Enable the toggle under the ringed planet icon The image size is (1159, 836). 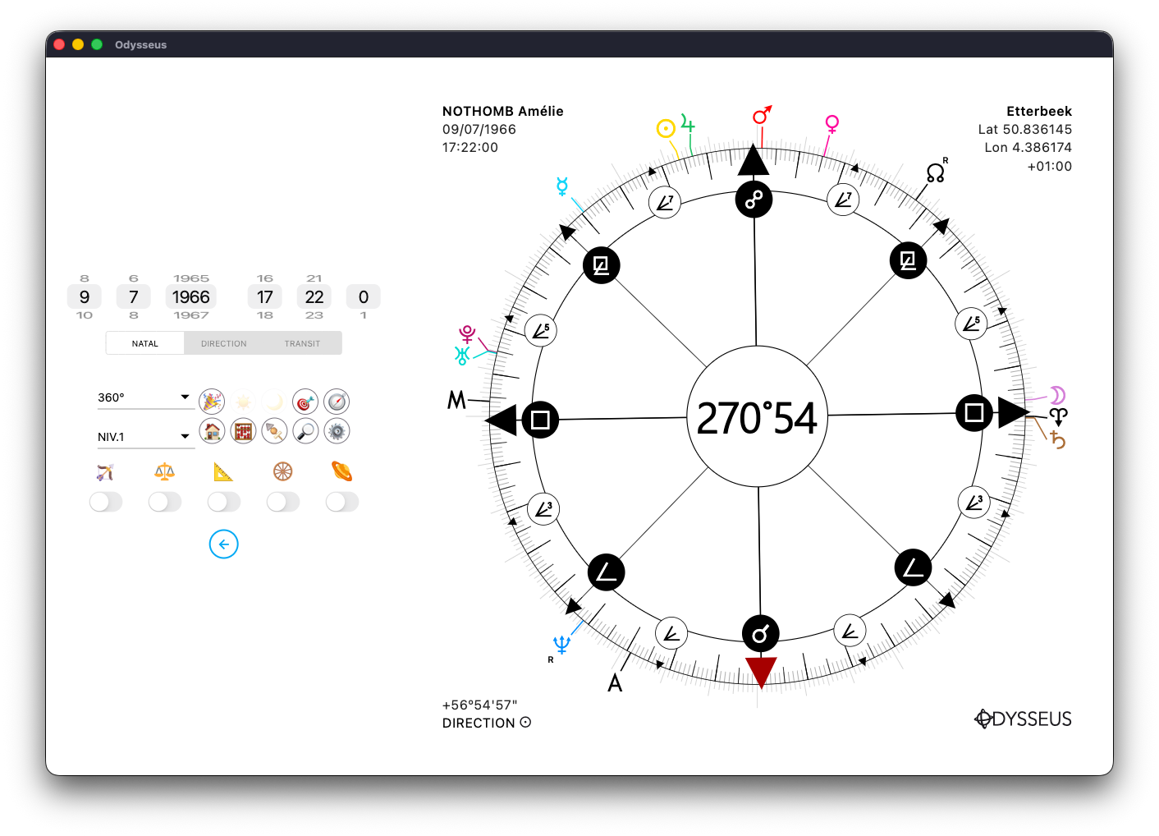(342, 502)
